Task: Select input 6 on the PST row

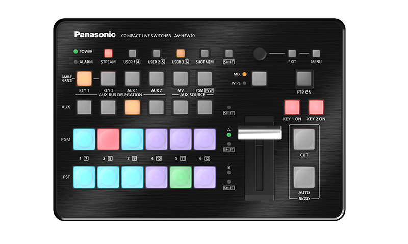Action: click(205, 177)
